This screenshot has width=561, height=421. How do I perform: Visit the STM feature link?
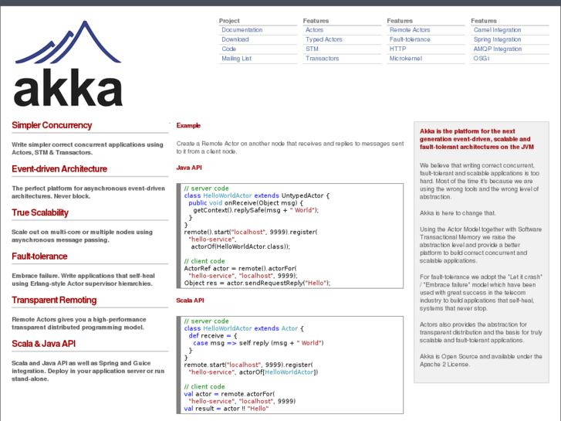coord(312,49)
